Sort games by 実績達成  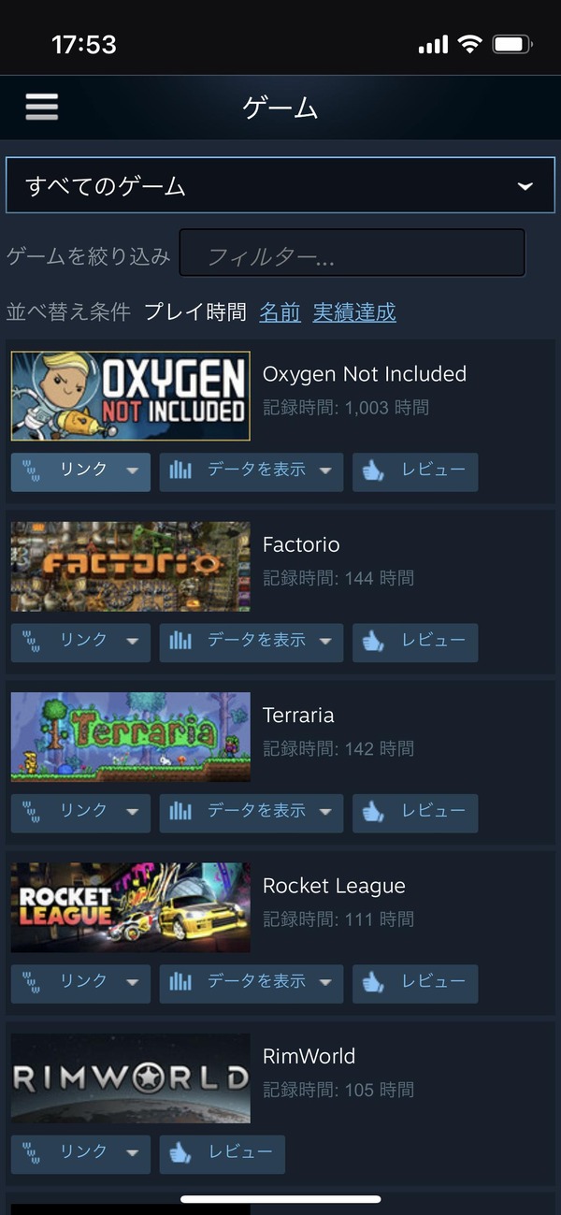[354, 312]
